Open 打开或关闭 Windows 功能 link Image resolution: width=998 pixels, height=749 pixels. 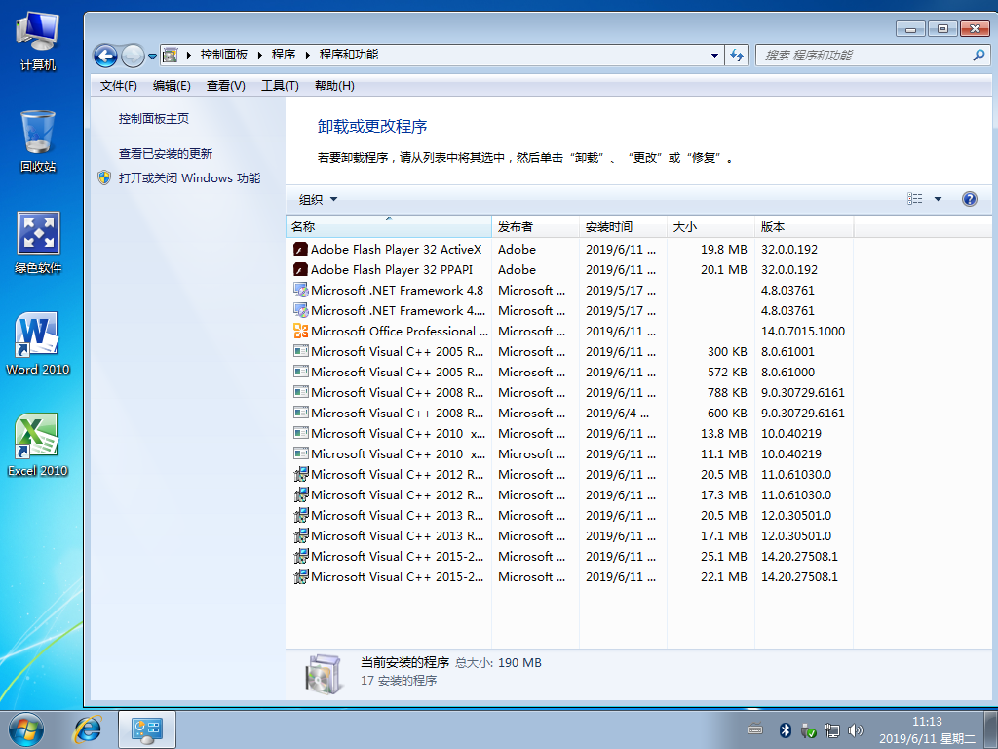click(190, 178)
